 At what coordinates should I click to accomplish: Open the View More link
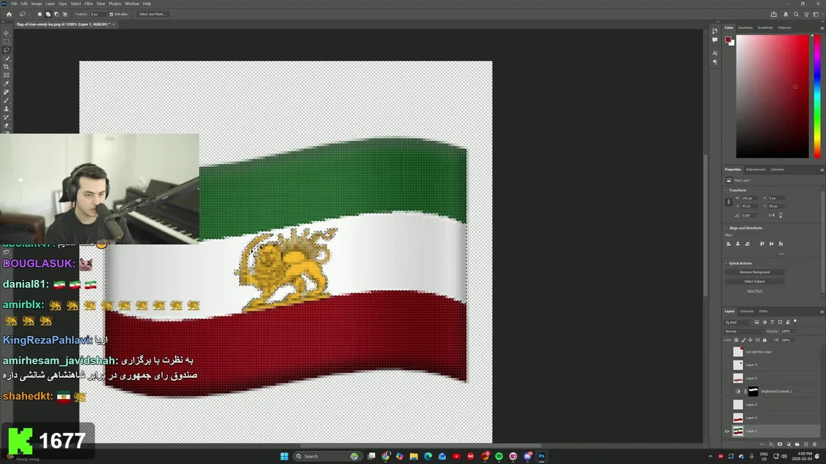(x=754, y=291)
